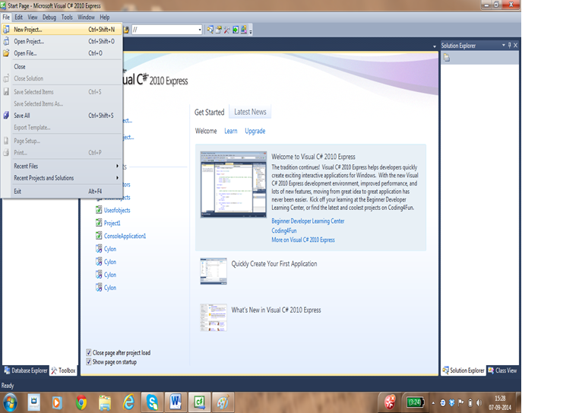The height and width of the screenshot is (413, 579).
Task: Open Toolbox toolbar icon with crossed tools
Action: coord(226,30)
